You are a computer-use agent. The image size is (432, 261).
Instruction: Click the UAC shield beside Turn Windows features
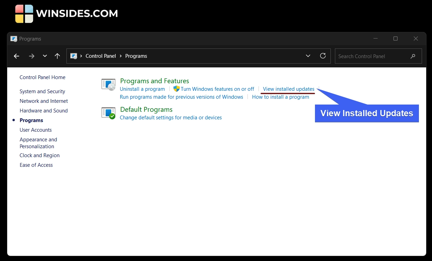tap(176, 89)
